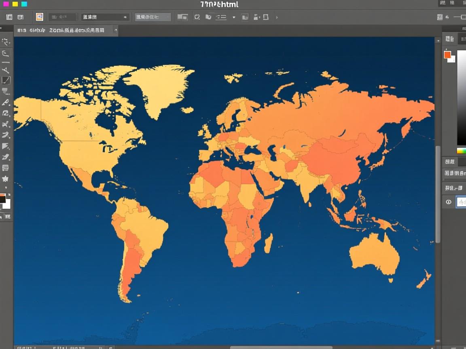Click the align lines icon in top toolbar
466x349 pixels.
(221, 17)
